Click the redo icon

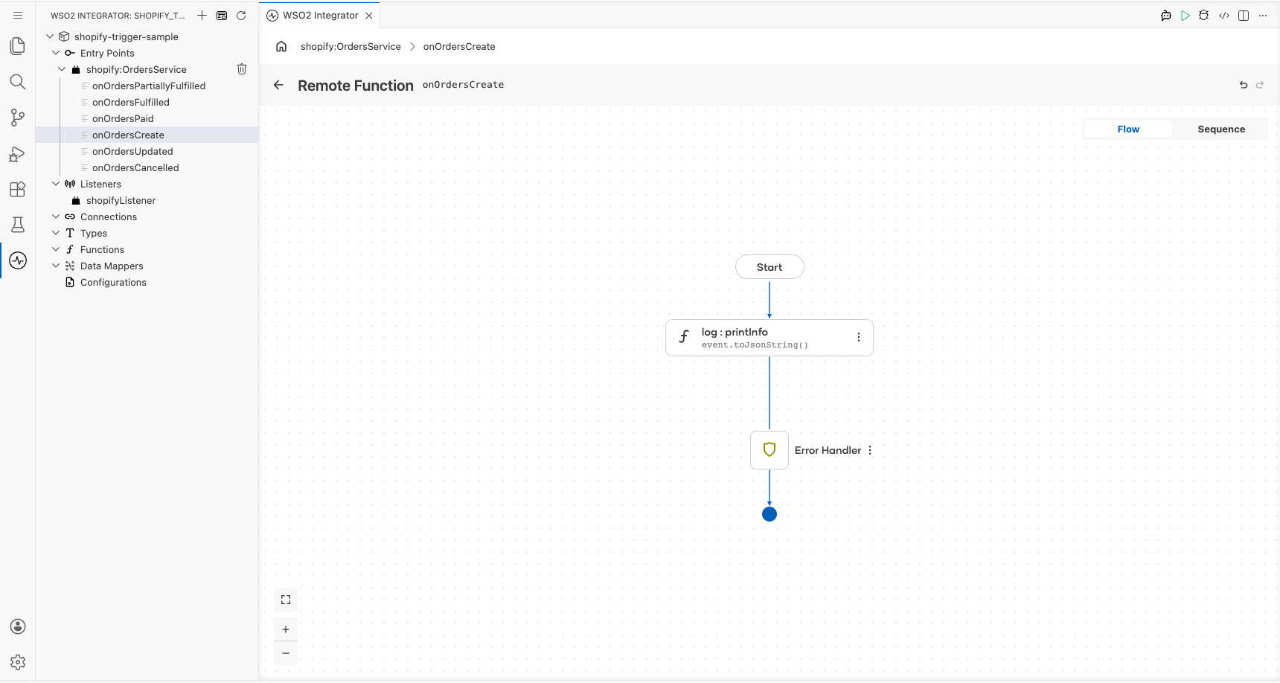(x=1260, y=85)
